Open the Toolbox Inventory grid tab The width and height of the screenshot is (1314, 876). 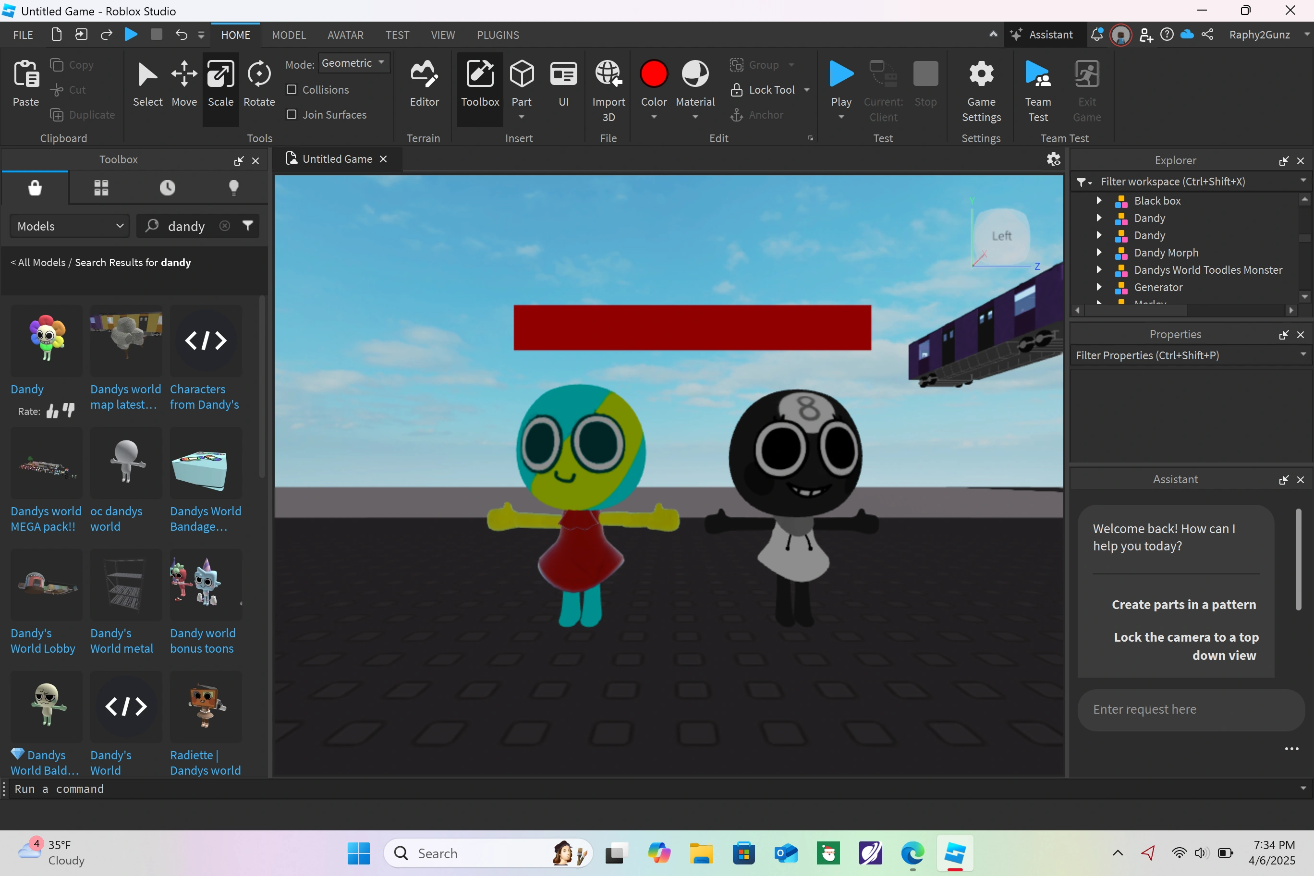101,188
